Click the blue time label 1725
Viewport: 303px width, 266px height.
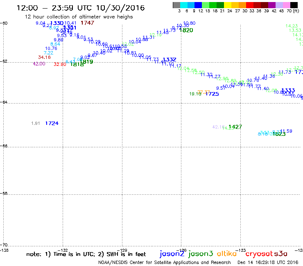[x=212, y=94]
